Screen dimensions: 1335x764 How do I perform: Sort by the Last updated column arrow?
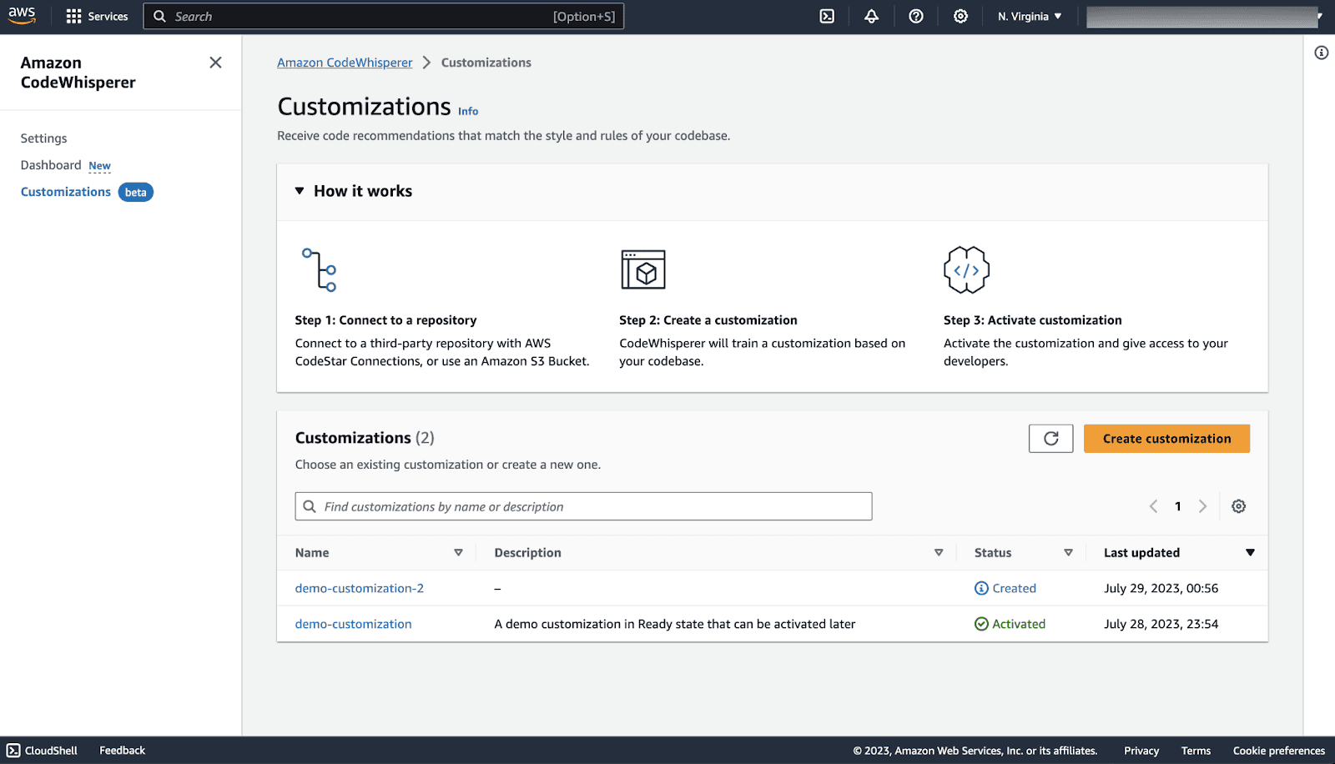click(x=1250, y=553)
